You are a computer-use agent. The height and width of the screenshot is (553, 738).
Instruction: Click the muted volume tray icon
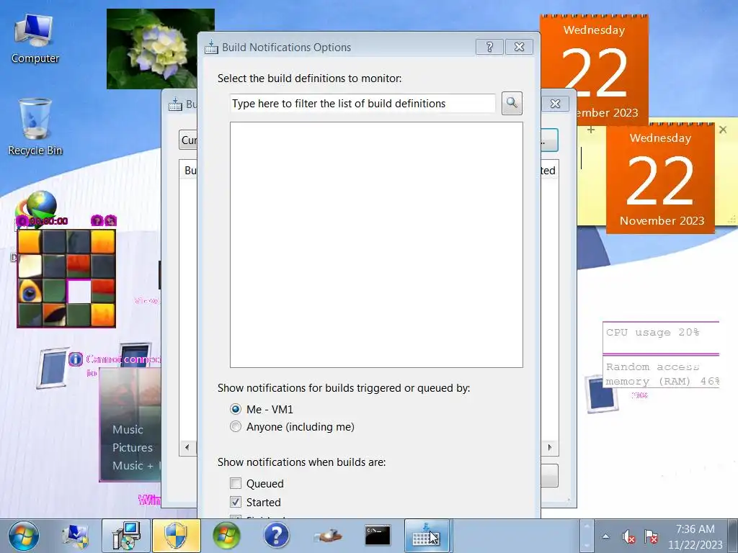[628, 536]
